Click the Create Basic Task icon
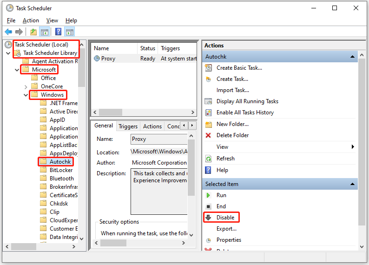This screenshot has width=369, height=265. click(208, 68)
